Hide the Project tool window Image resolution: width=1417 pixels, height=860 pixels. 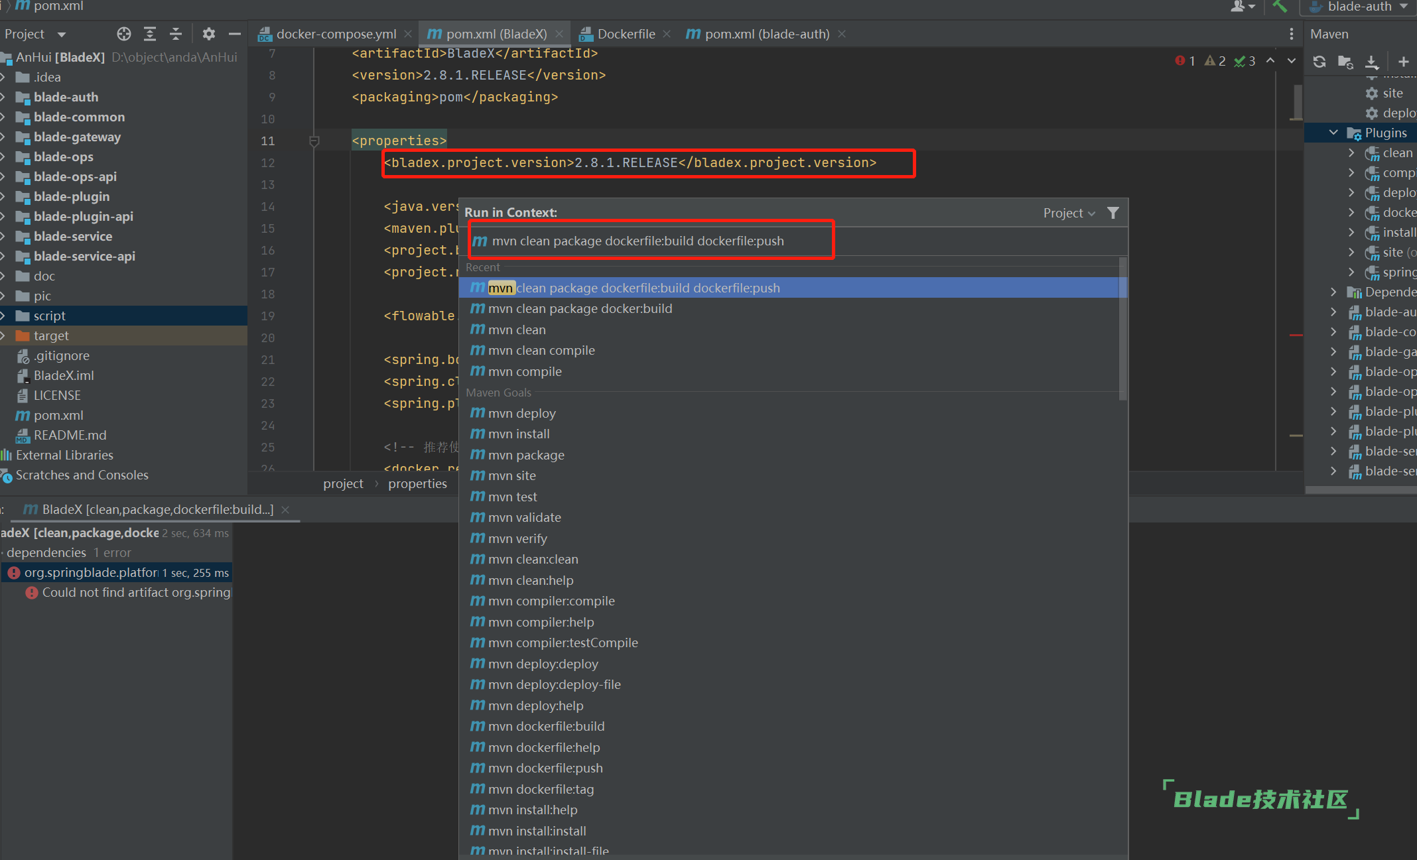coord(234,34)
